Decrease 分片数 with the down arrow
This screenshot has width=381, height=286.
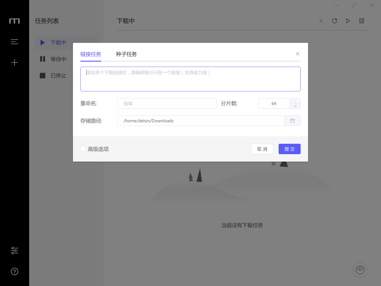(x=295, y=106)
